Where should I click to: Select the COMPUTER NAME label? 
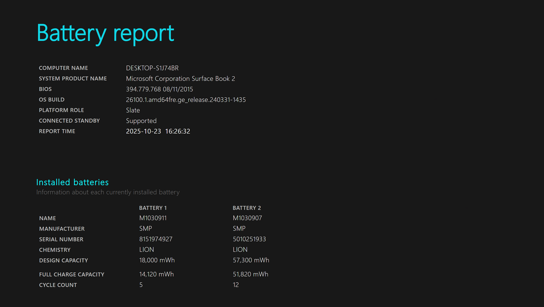[63, 68]
